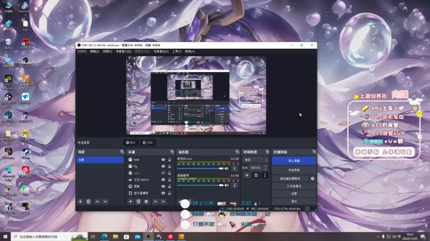Screen dimensions: 430x241
Task: Add a new source with the plus icon
Action: 131,202
